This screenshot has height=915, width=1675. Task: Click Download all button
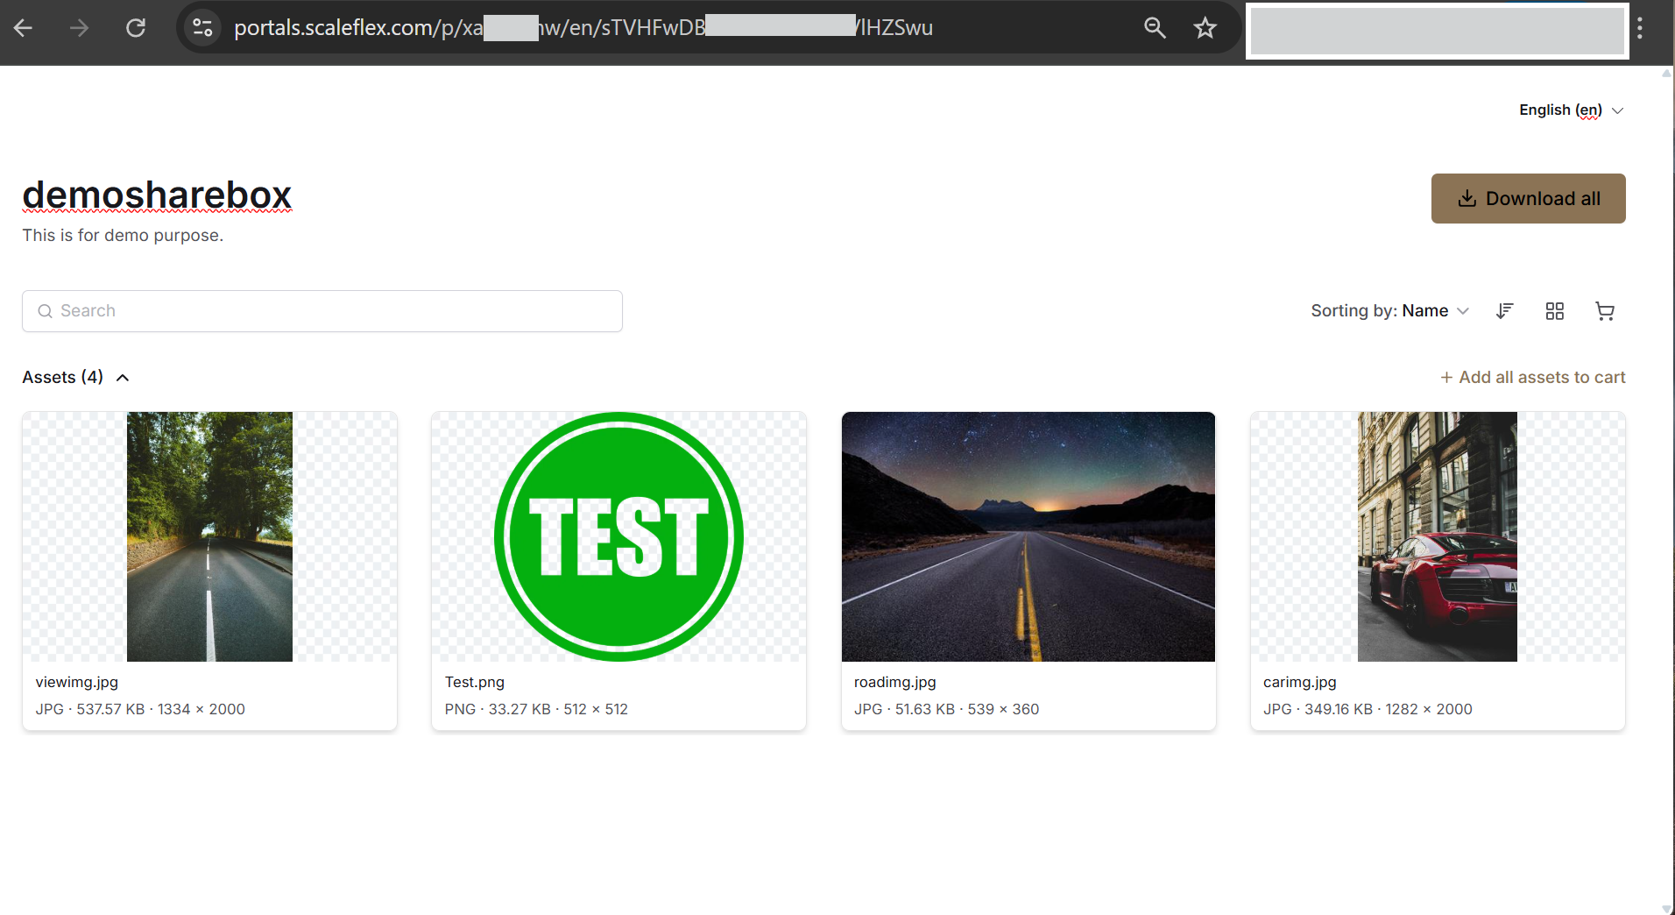click(1528, 199)
